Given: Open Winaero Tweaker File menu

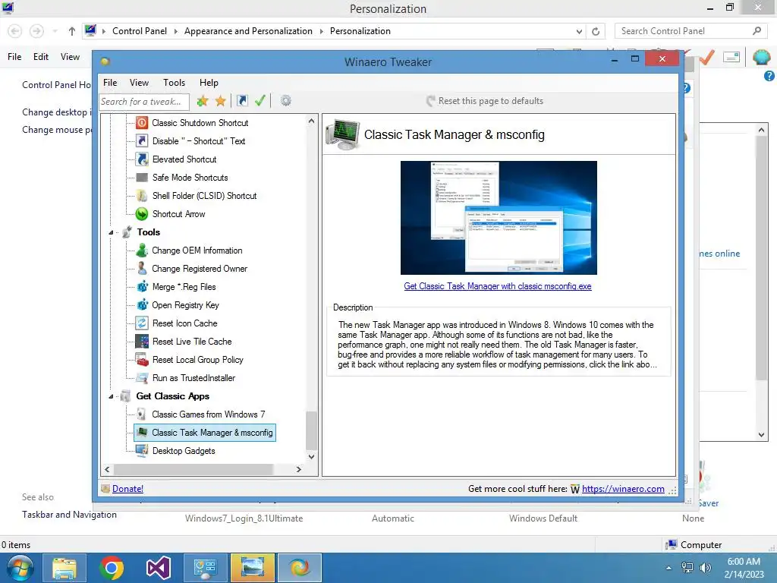Looking at the screenshot, I should coord(110,83).
